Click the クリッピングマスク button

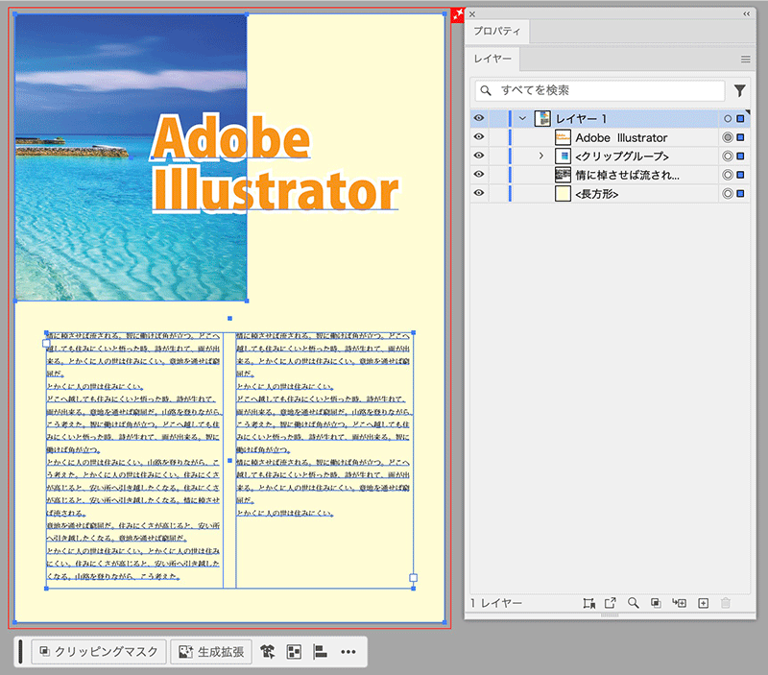pyautogui.click(x=99, y=652)
